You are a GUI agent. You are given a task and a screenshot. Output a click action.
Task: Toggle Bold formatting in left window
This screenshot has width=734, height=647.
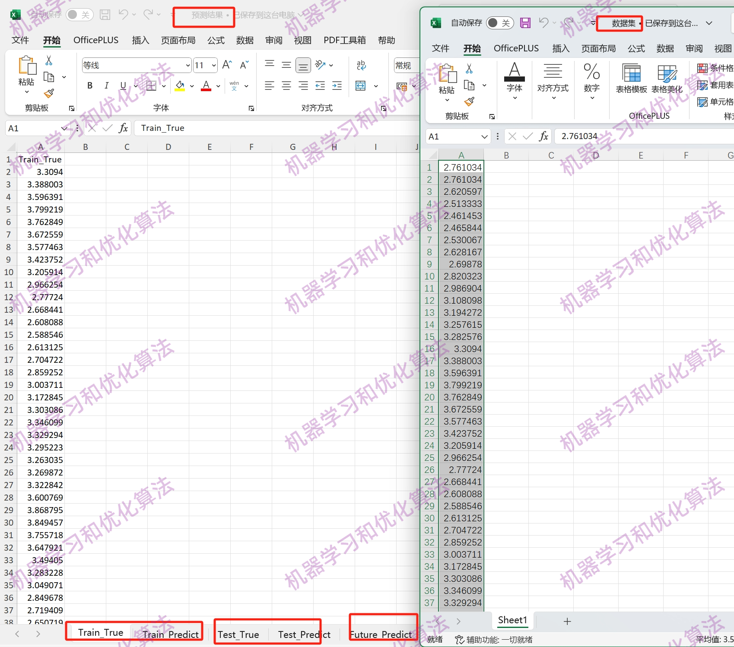[x=90, y=86]
